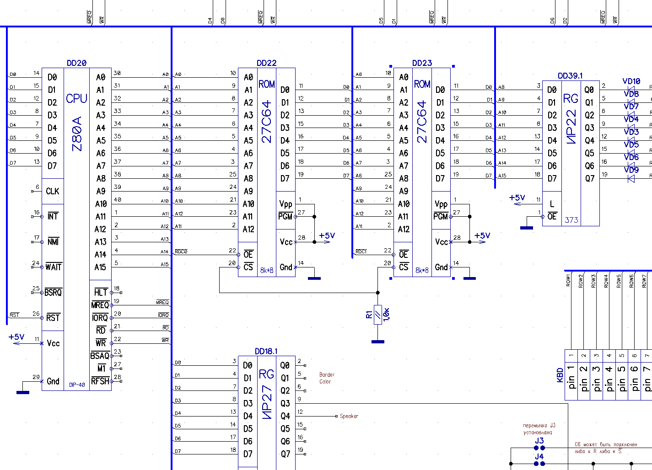Select the DD18.1 designator label
The width and height of the screenshot is (652, 470).
[x=266, y=351]
